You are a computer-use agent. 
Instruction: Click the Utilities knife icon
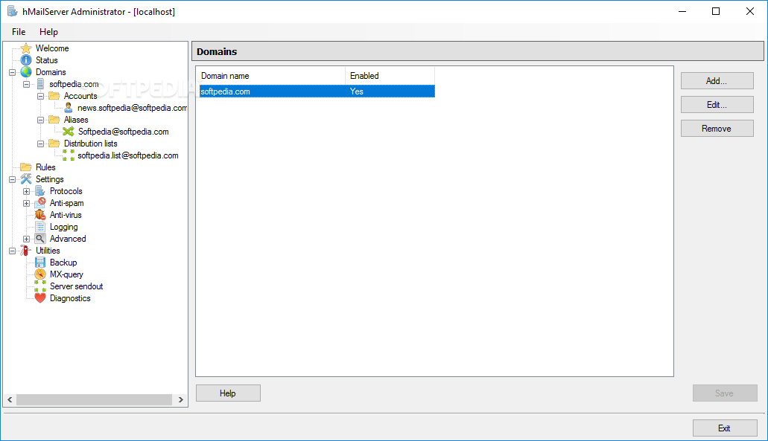pyautogui.click(x=26, y=251)
